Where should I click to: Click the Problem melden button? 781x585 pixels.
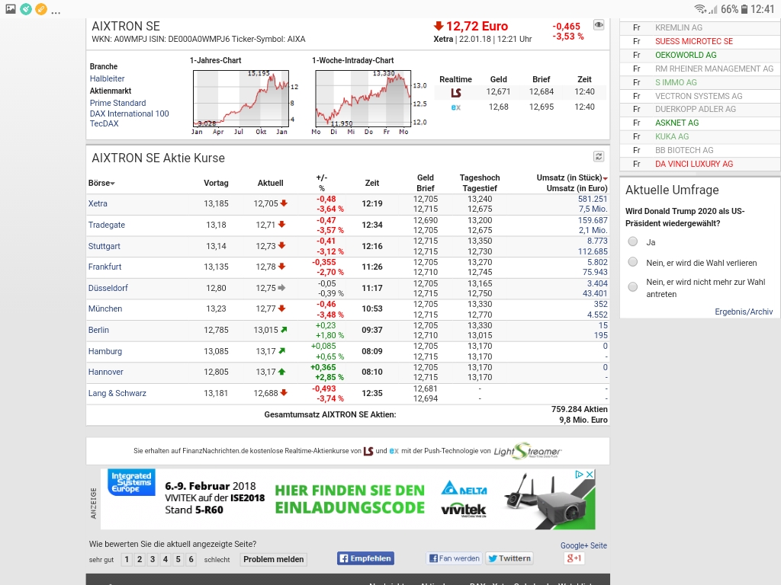274,559
